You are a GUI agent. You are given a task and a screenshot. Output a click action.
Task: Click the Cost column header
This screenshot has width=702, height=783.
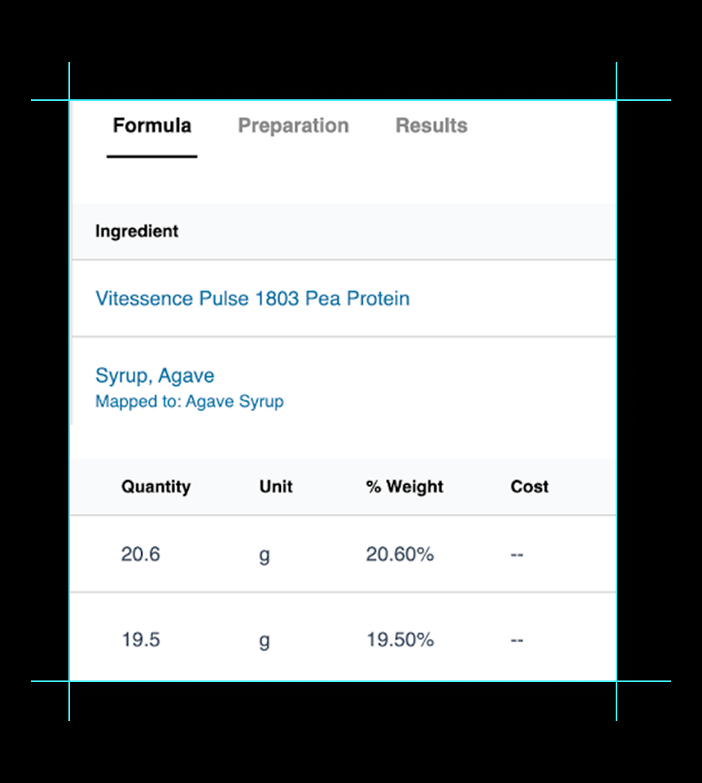[529, 487]
